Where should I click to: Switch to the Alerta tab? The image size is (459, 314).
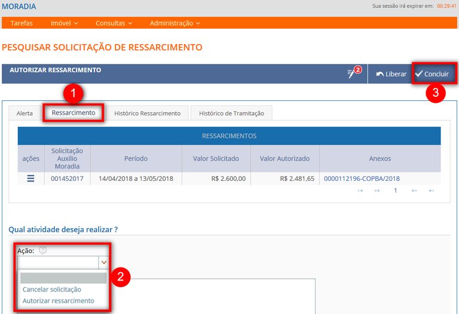tap(25, 113)
